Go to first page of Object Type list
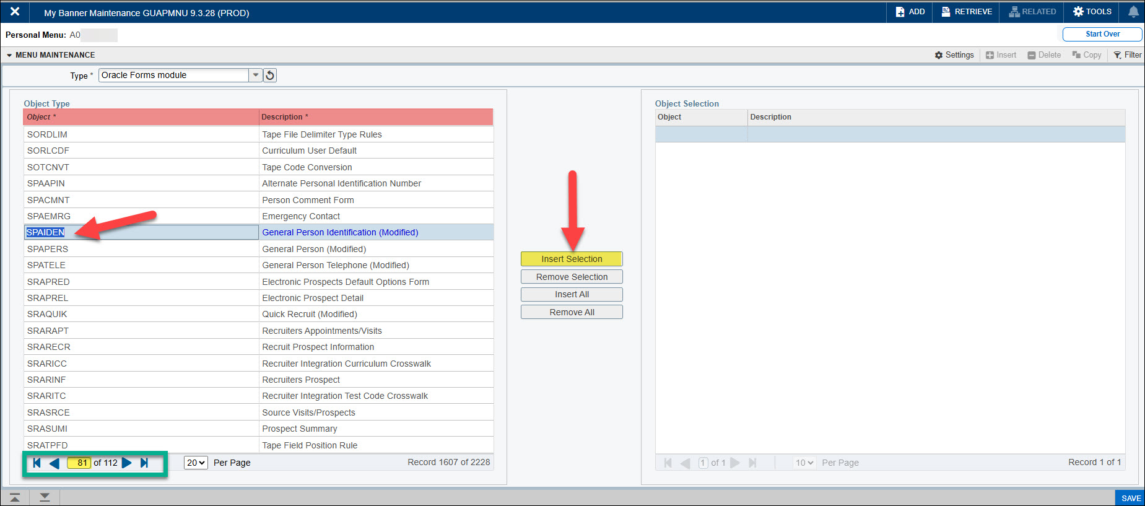This screenshot has height=506, width=1145. coord(37,463)
